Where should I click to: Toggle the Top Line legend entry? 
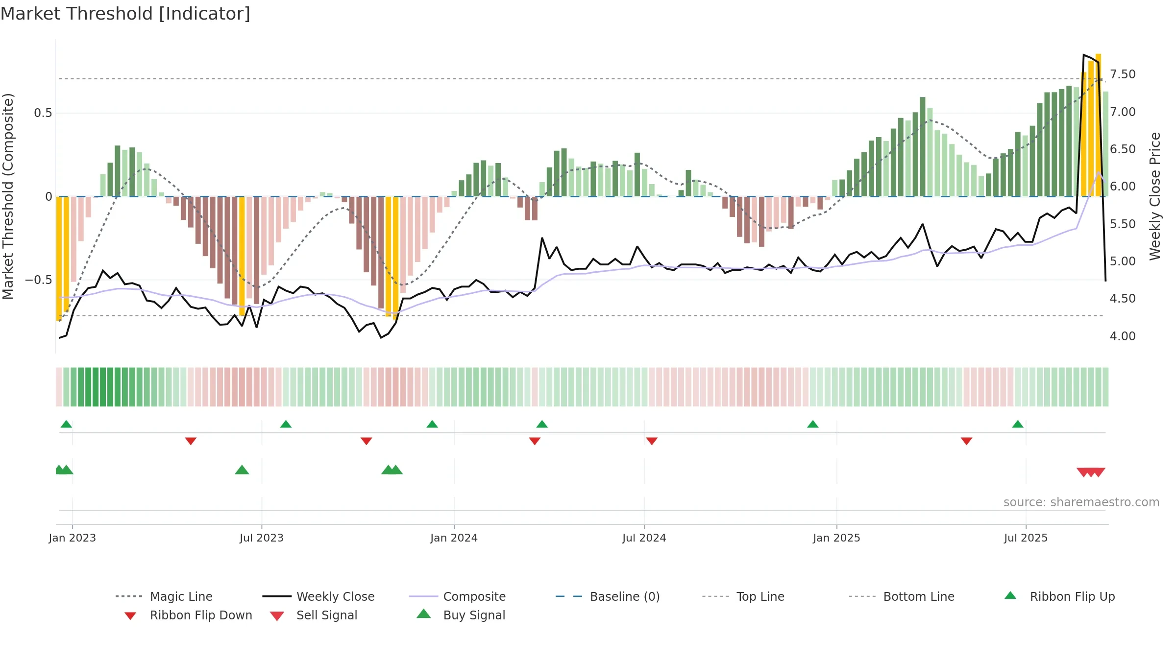(743, 596)
